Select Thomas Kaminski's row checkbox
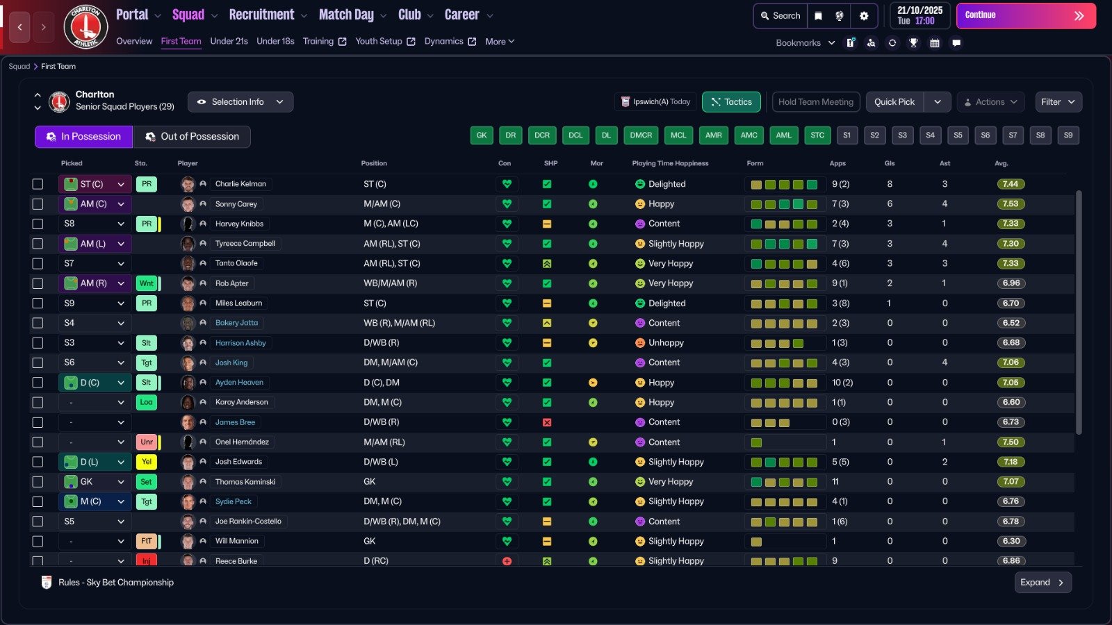Image resolution: width=1112 pixels, height=625 pixels. [x=38, y=482]
